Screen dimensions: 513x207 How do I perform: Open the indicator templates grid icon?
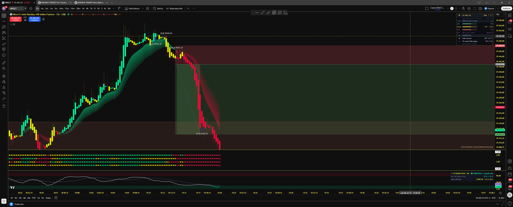pyautogui.click(x=147, y=9)
